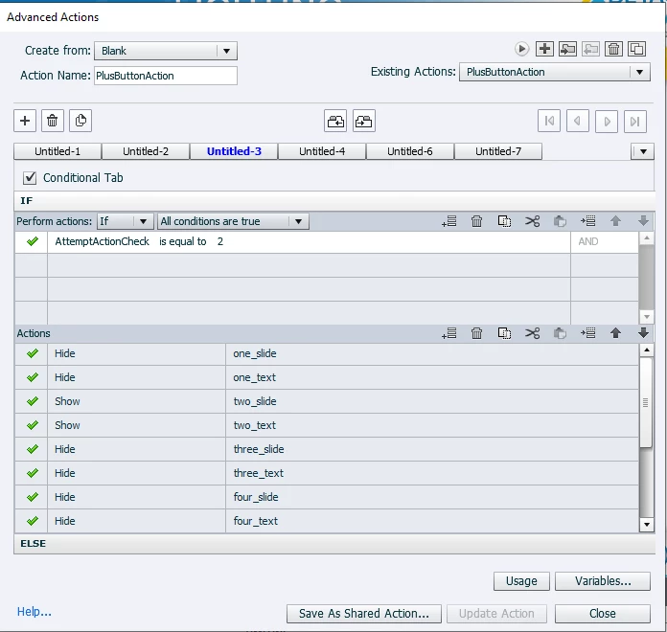Copy action in Actions toolbar
Viewport: 667px width, 632px height.
point(504,333)
